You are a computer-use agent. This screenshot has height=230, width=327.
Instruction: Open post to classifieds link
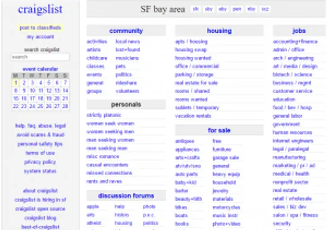coord(40,28)
